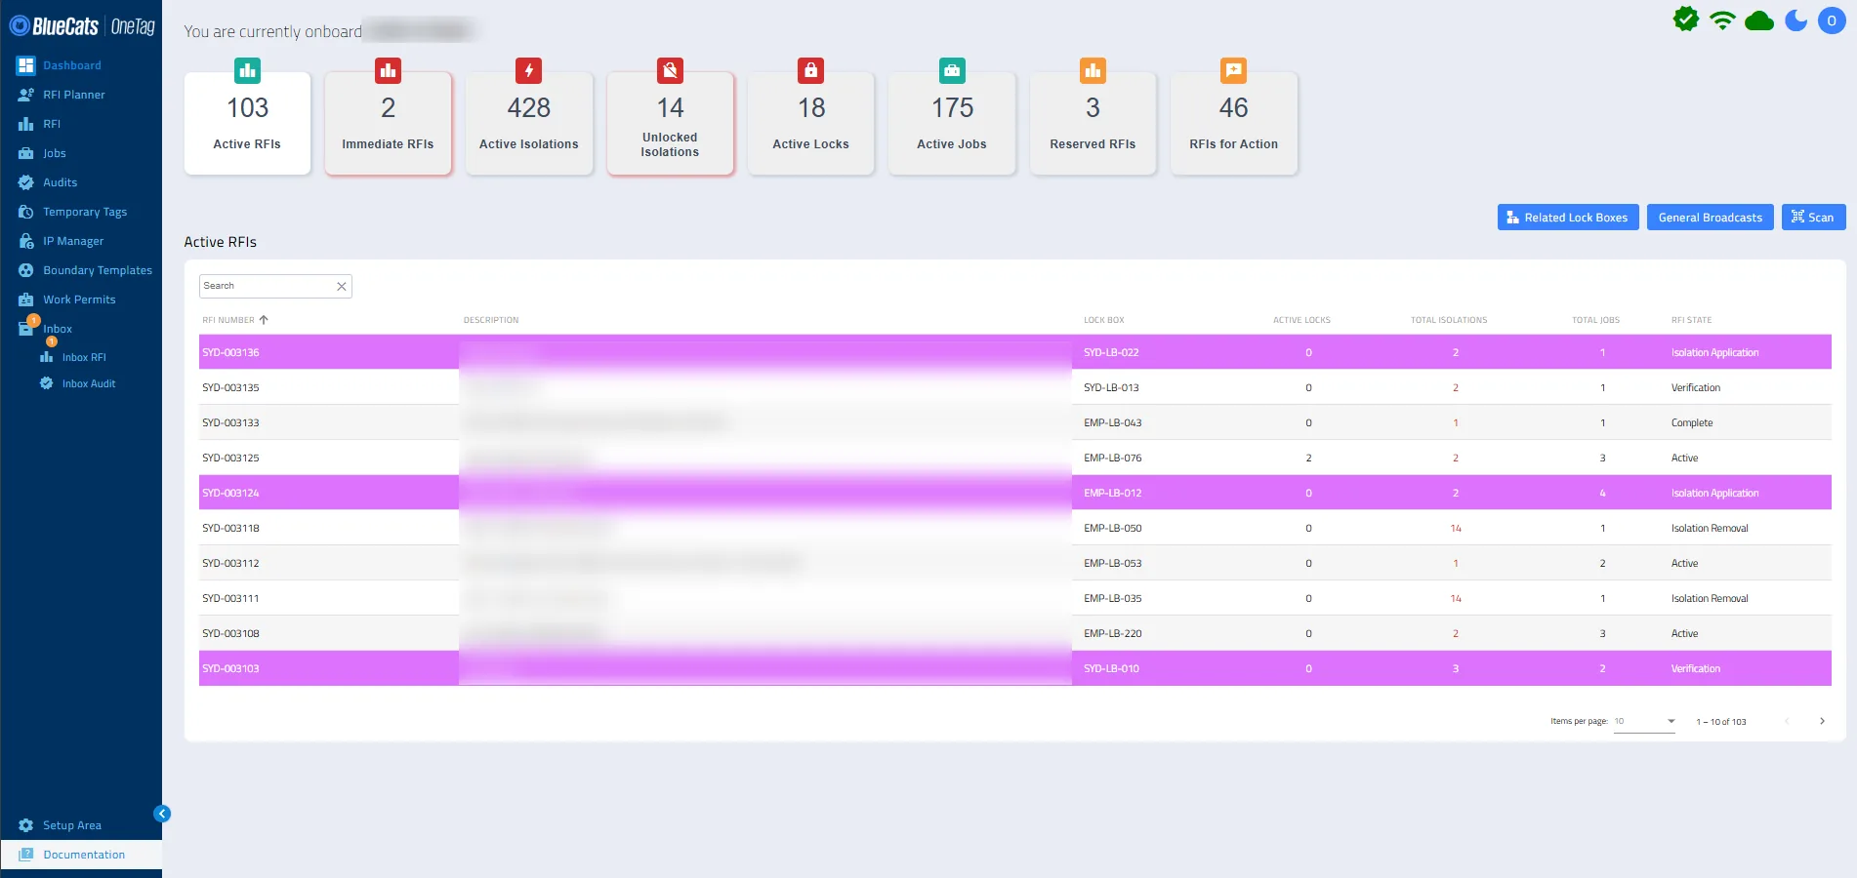The image size is (1857, 878).
Task: Click lock box EMP-LB-220
Action: pos(1113,633)
